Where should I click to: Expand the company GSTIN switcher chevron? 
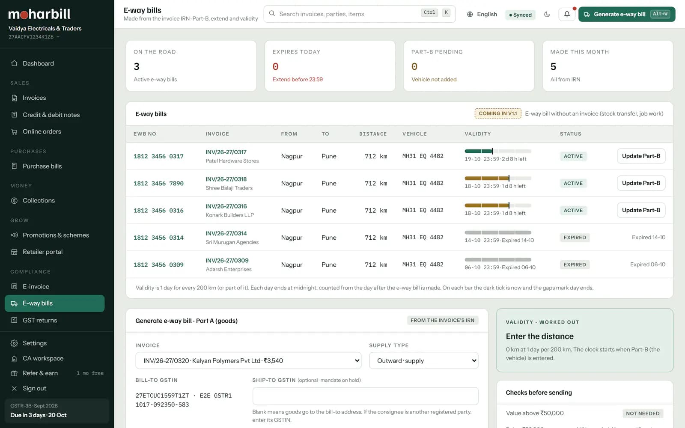[x=58, y=37]
